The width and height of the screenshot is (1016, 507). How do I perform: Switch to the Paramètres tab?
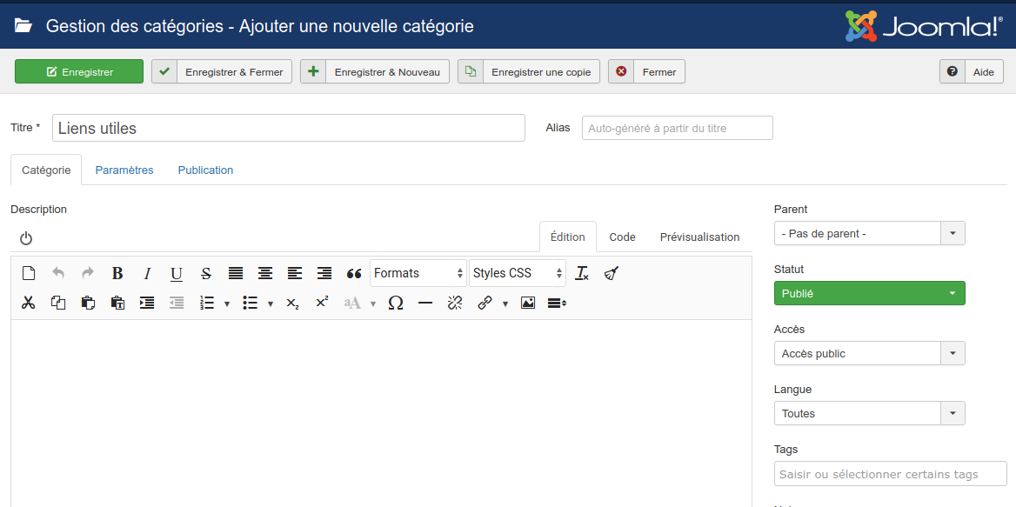[124, 170]
